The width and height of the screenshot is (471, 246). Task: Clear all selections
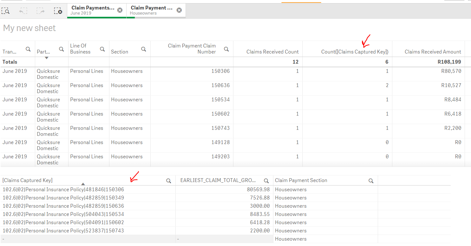pyautogui.click(x=57, y=10)
